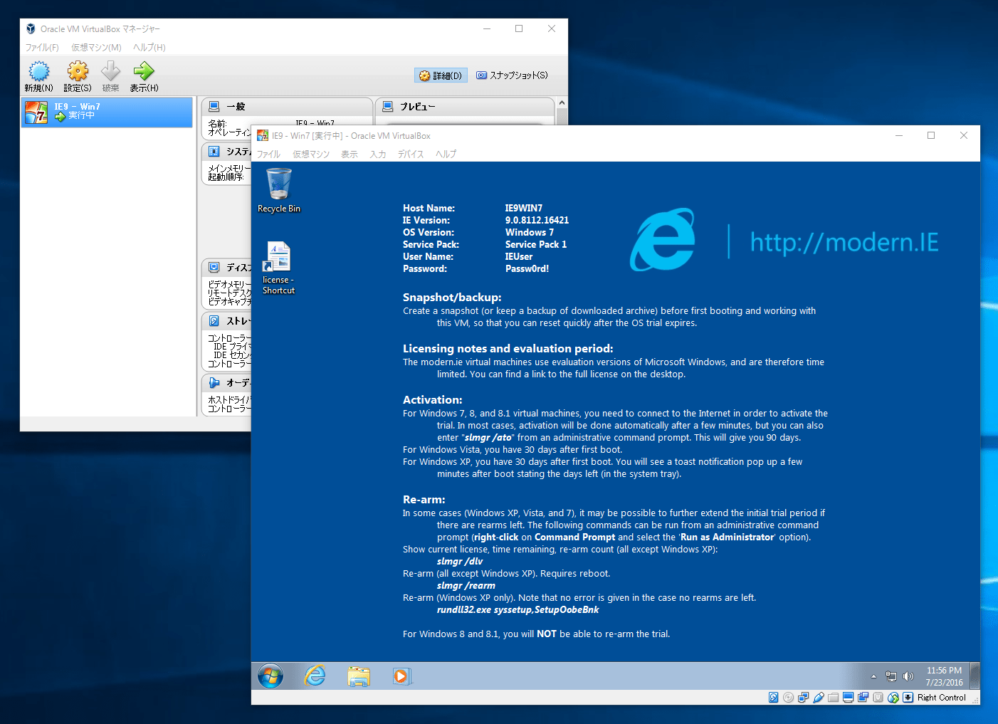
Task: Open デバイス menu in the IE9 VM window
Action: 411,154
